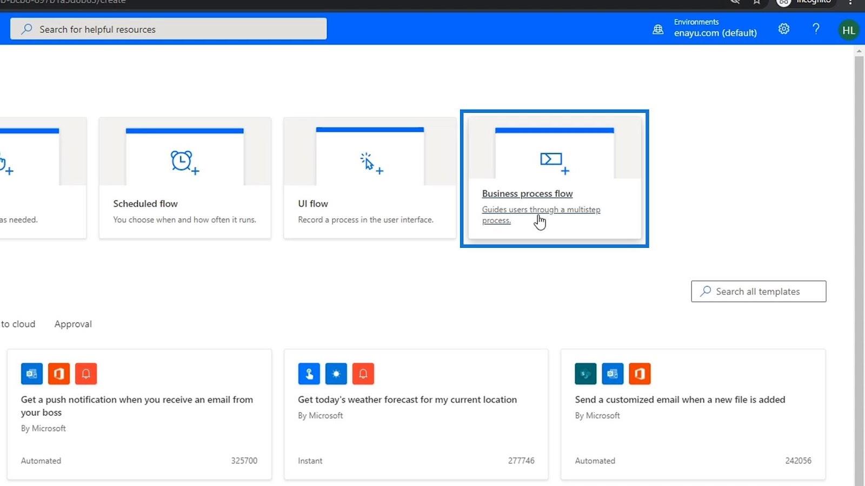Click the search magnifier icon in helpful resources box
The height and width of the screenshot is (486, 865).
pyautogui.click(x=26, y=29)
